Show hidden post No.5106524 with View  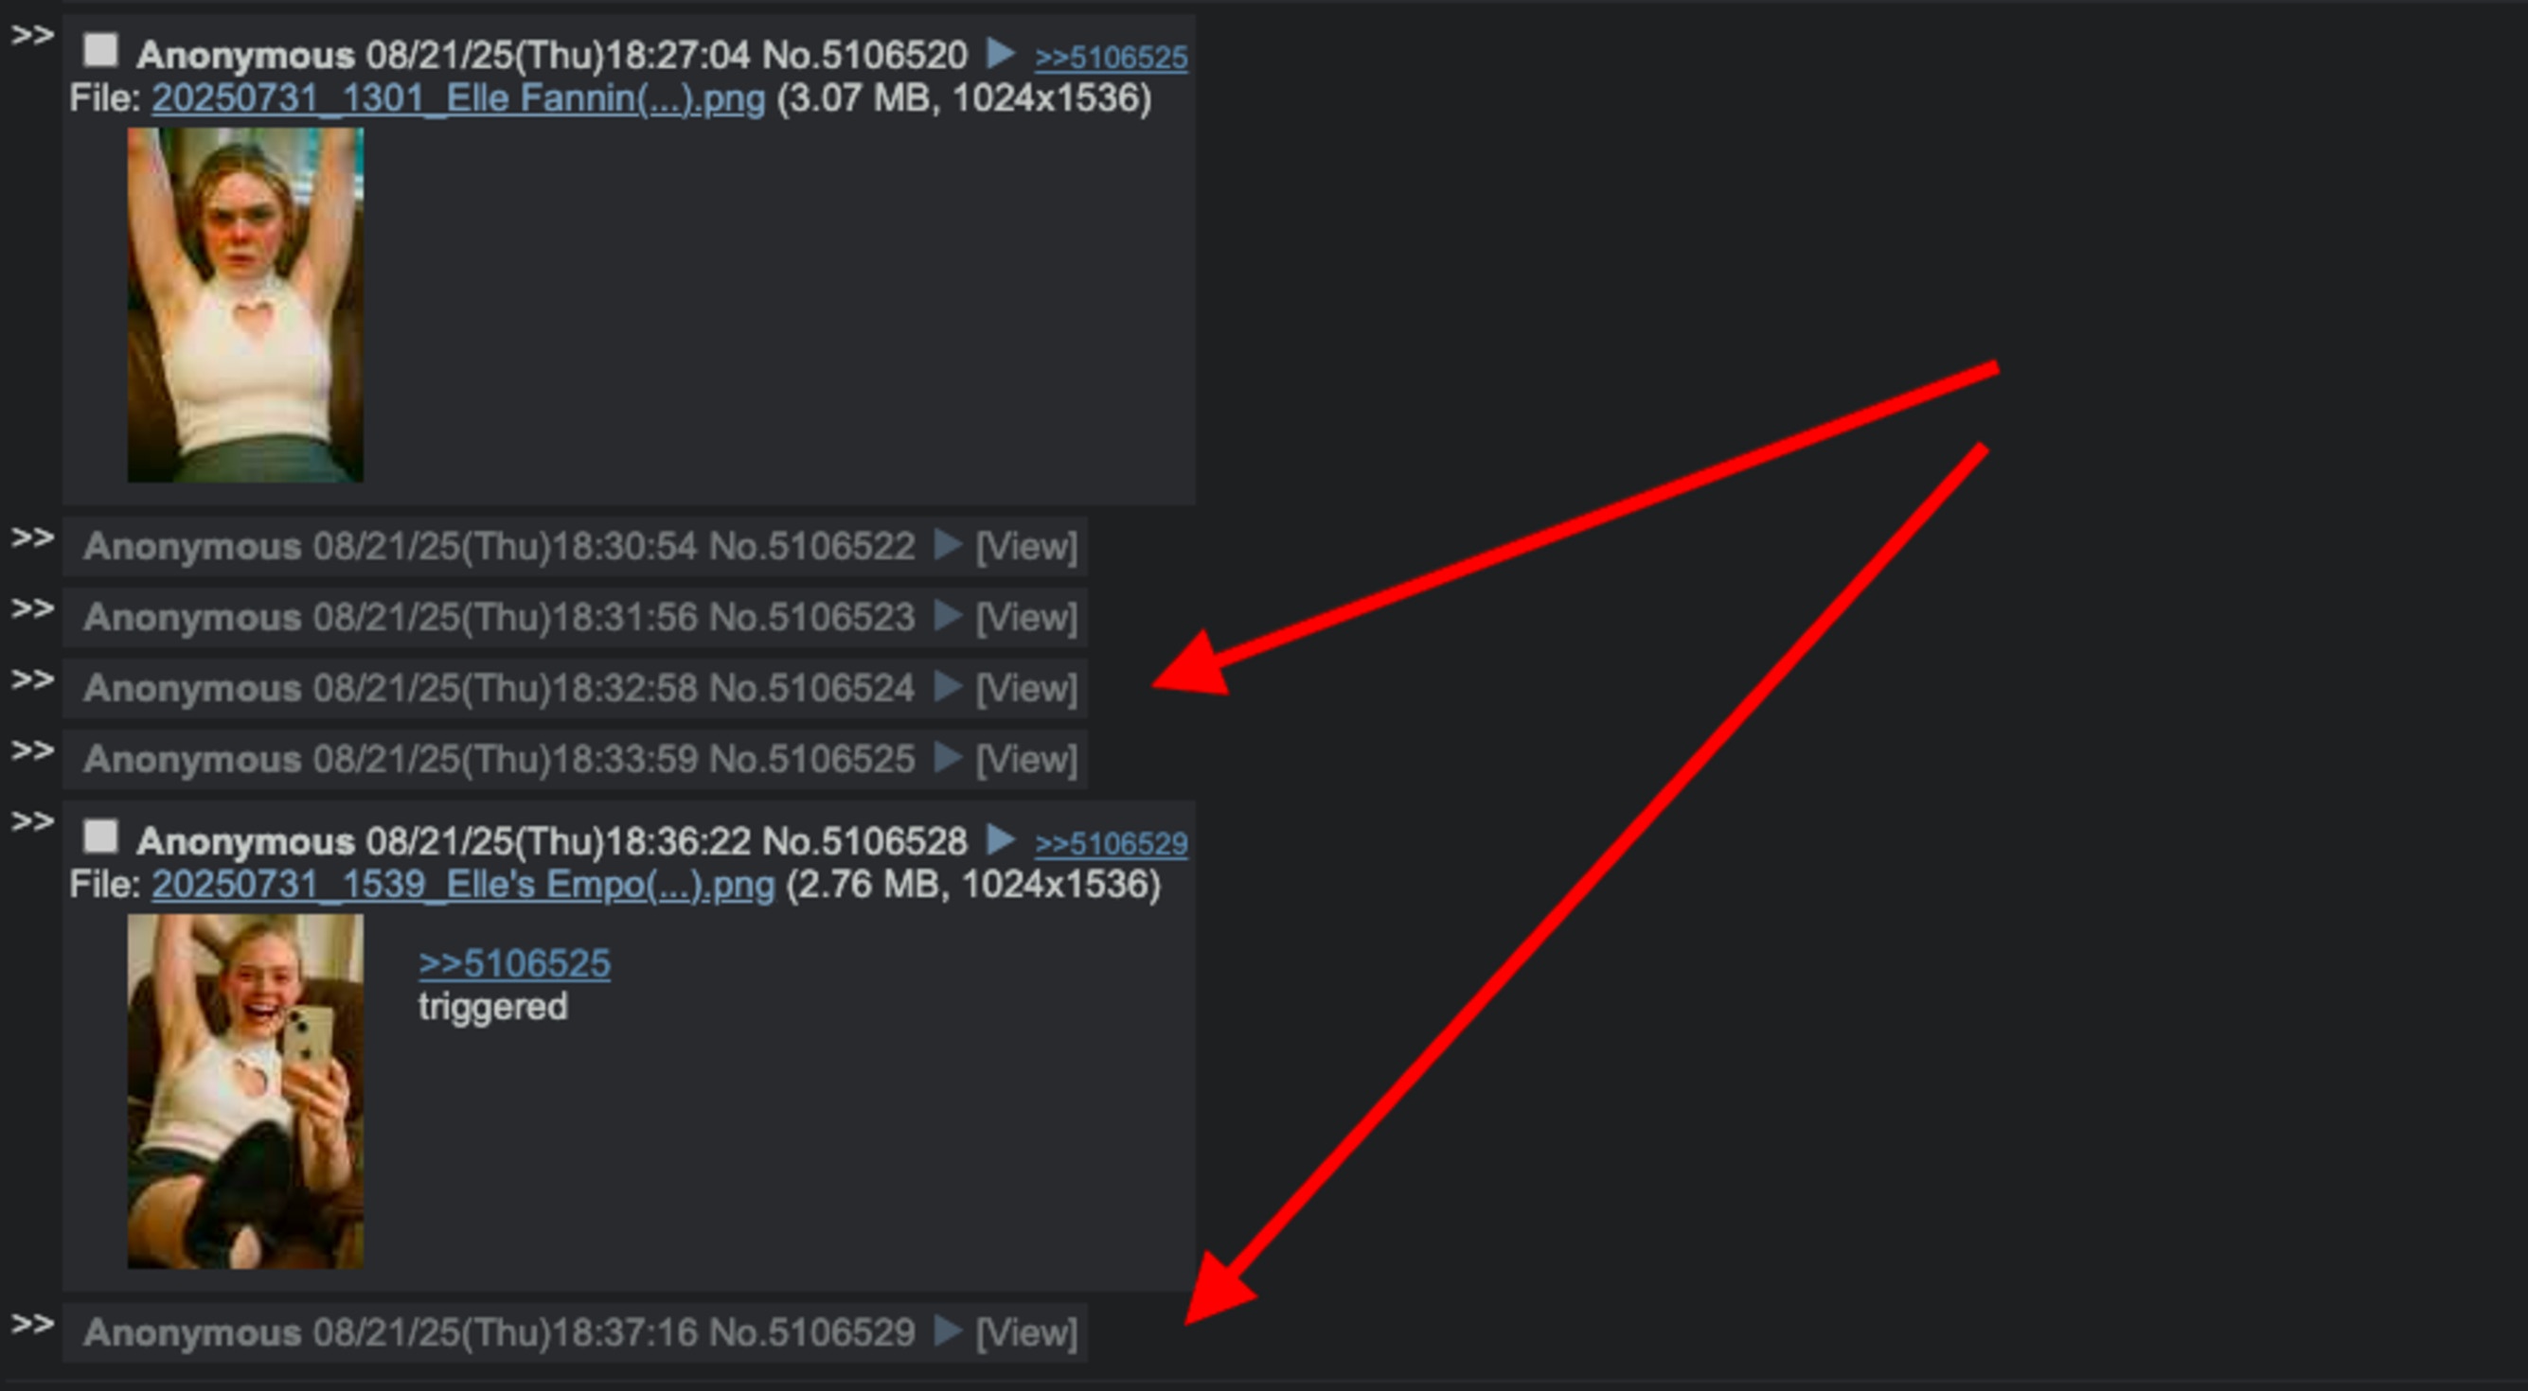1025,689
